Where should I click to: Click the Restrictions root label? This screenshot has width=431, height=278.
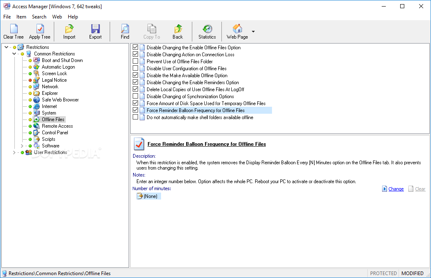coord(38,47)
